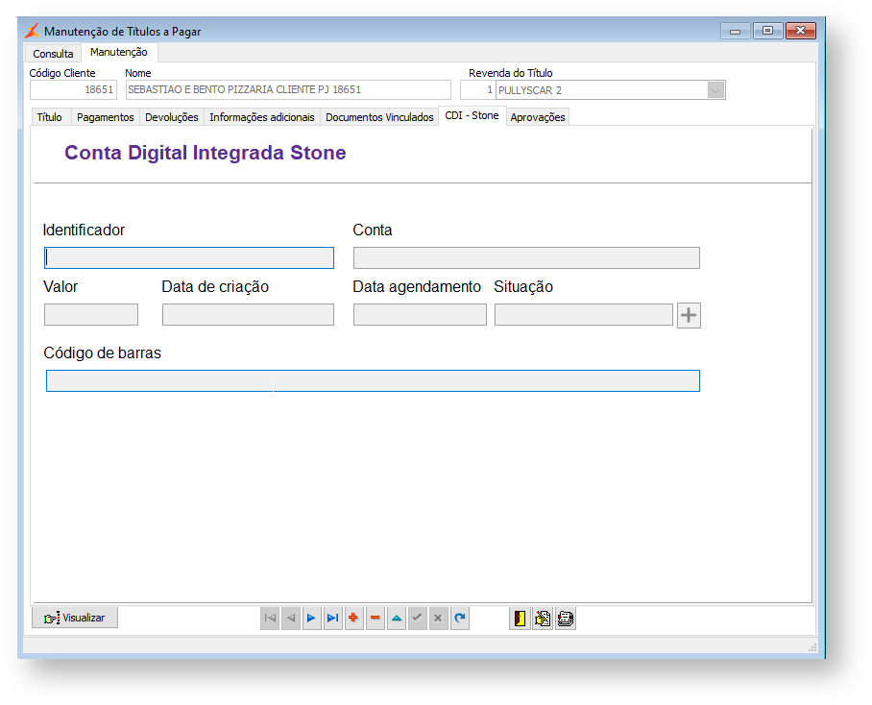872x705 pixels.
Task: Go to previous record arrow
Action: click(x=291, y=619)
